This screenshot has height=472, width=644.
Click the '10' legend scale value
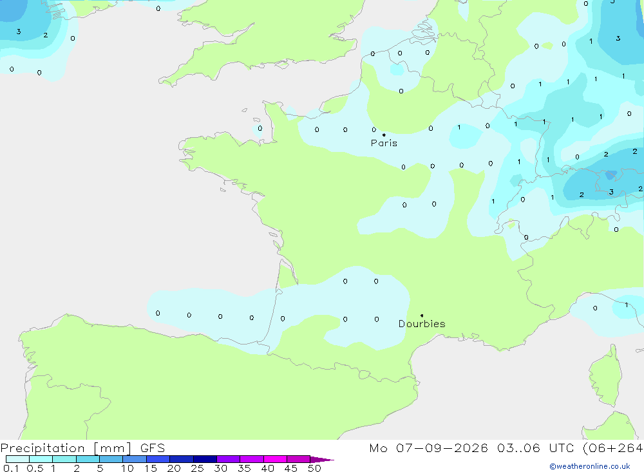click(128, 468)
